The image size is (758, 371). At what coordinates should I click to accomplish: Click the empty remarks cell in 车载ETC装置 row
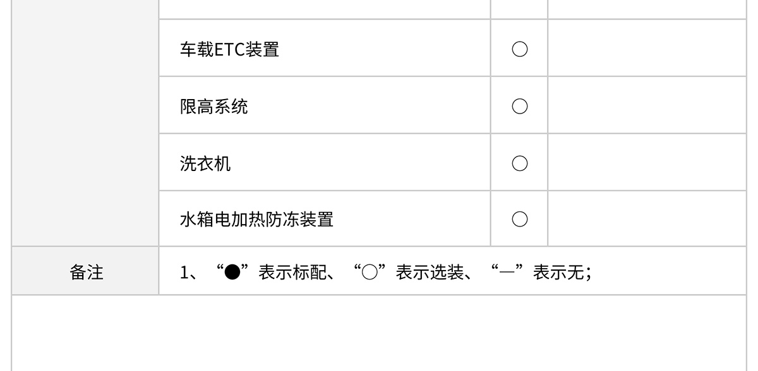pyautogui.click(x=647, y=48)
